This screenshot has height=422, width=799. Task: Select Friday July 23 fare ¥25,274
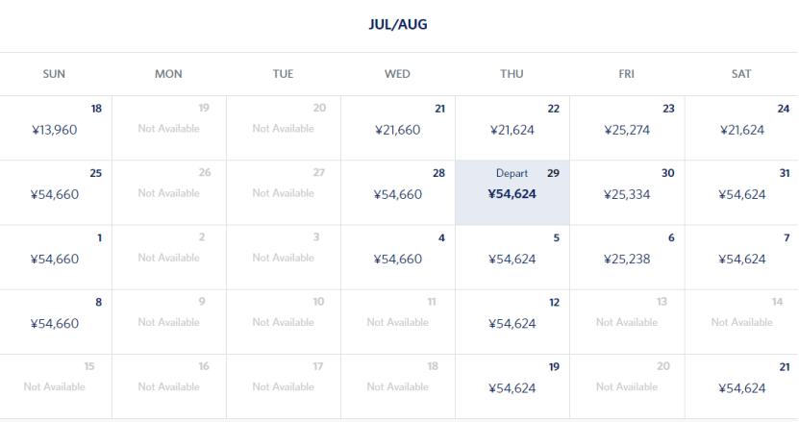(627, 129)
